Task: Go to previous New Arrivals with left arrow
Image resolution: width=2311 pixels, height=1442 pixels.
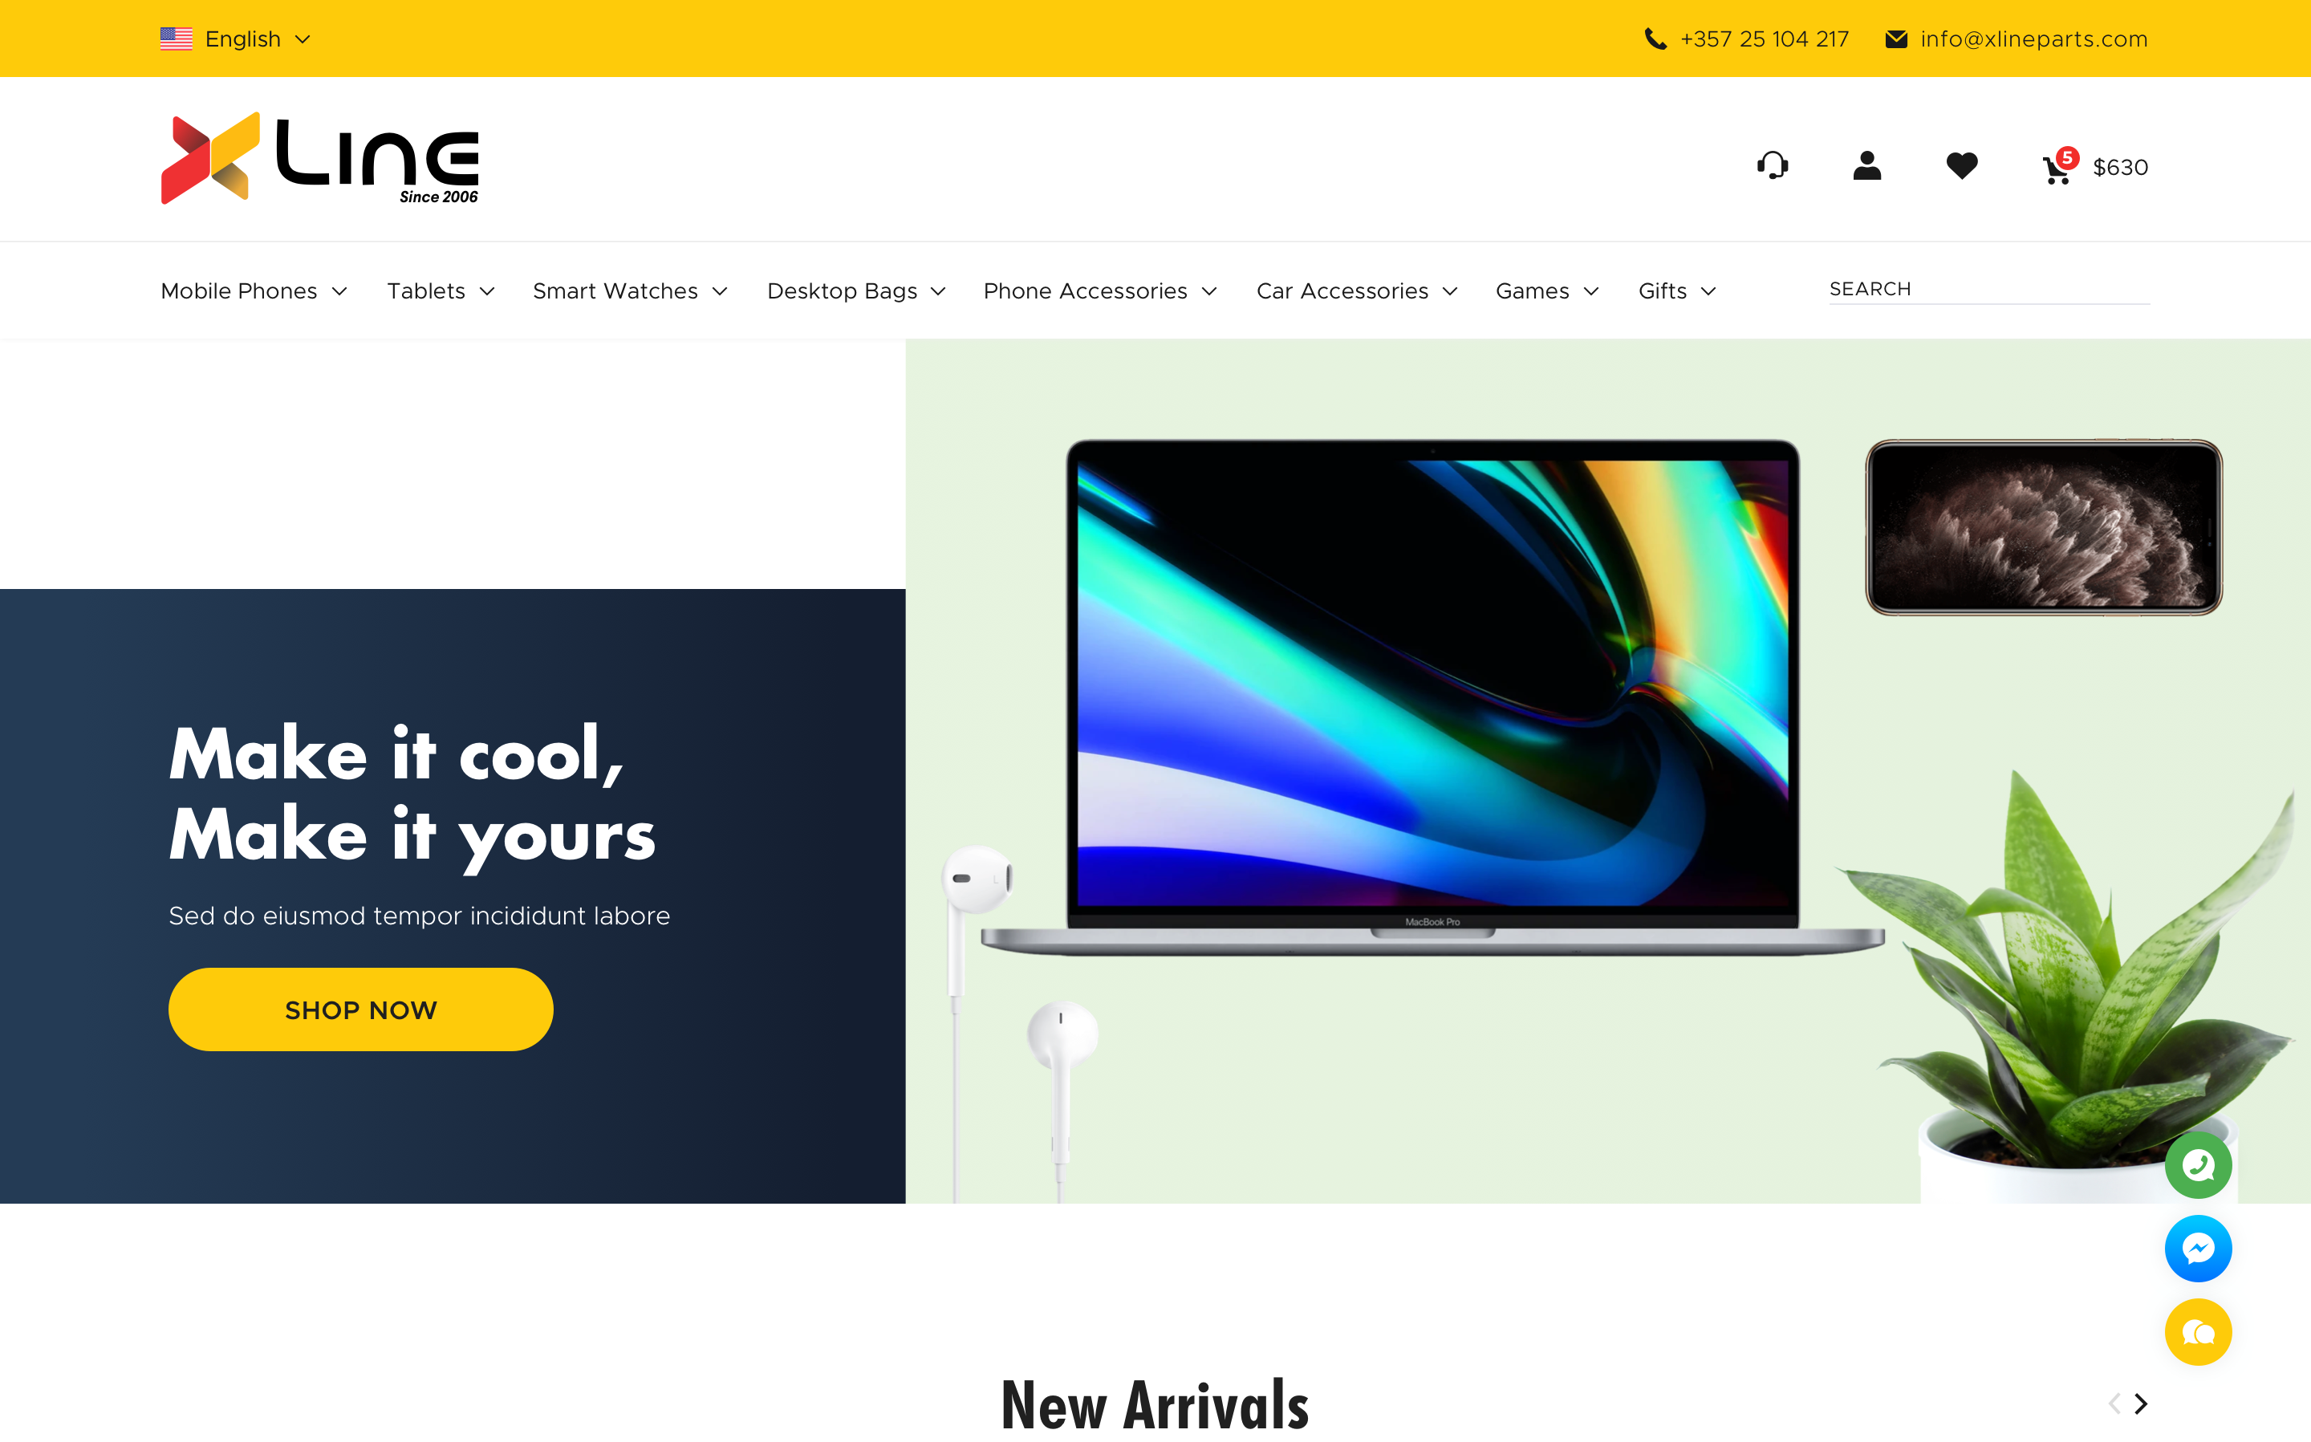Action: [x=2114, y=1403]
